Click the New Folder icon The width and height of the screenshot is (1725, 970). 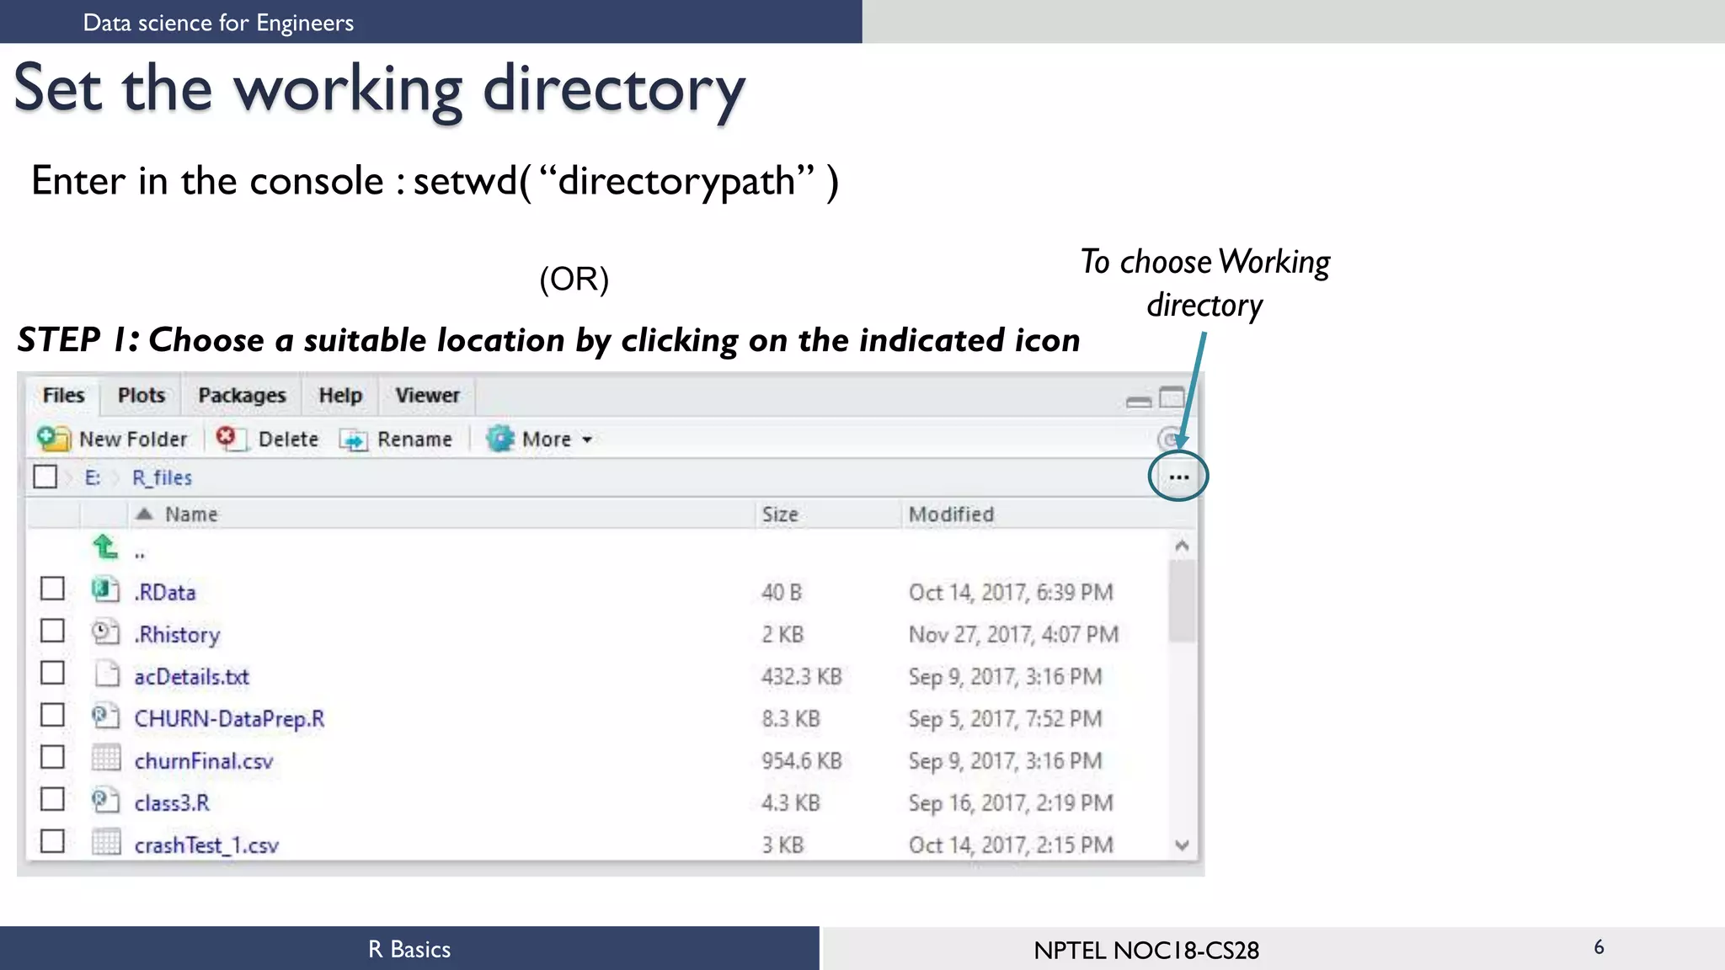tap(53, 439)
